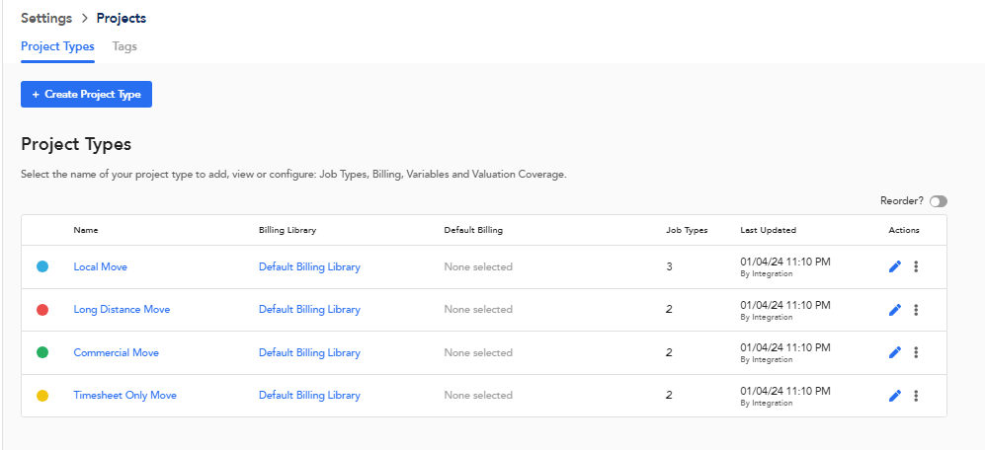Click the job types count 3 for Local Move
Viewport: 985px width, 450px height.
pos(669,266)
